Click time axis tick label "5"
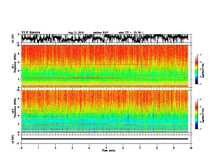Image resolution: width=215 pixels, height=166 pixels. click(106, 148)
